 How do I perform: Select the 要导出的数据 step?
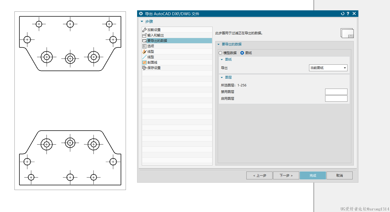pyautogui.click(x=177, y=41)
